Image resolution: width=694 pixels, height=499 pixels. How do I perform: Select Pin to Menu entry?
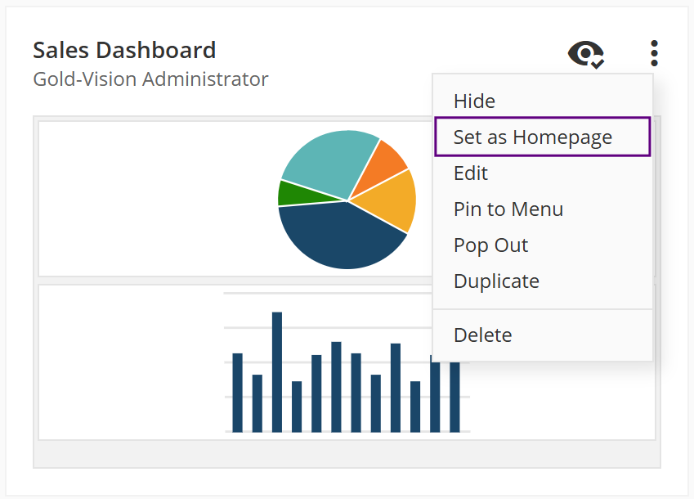click(508, 209)
